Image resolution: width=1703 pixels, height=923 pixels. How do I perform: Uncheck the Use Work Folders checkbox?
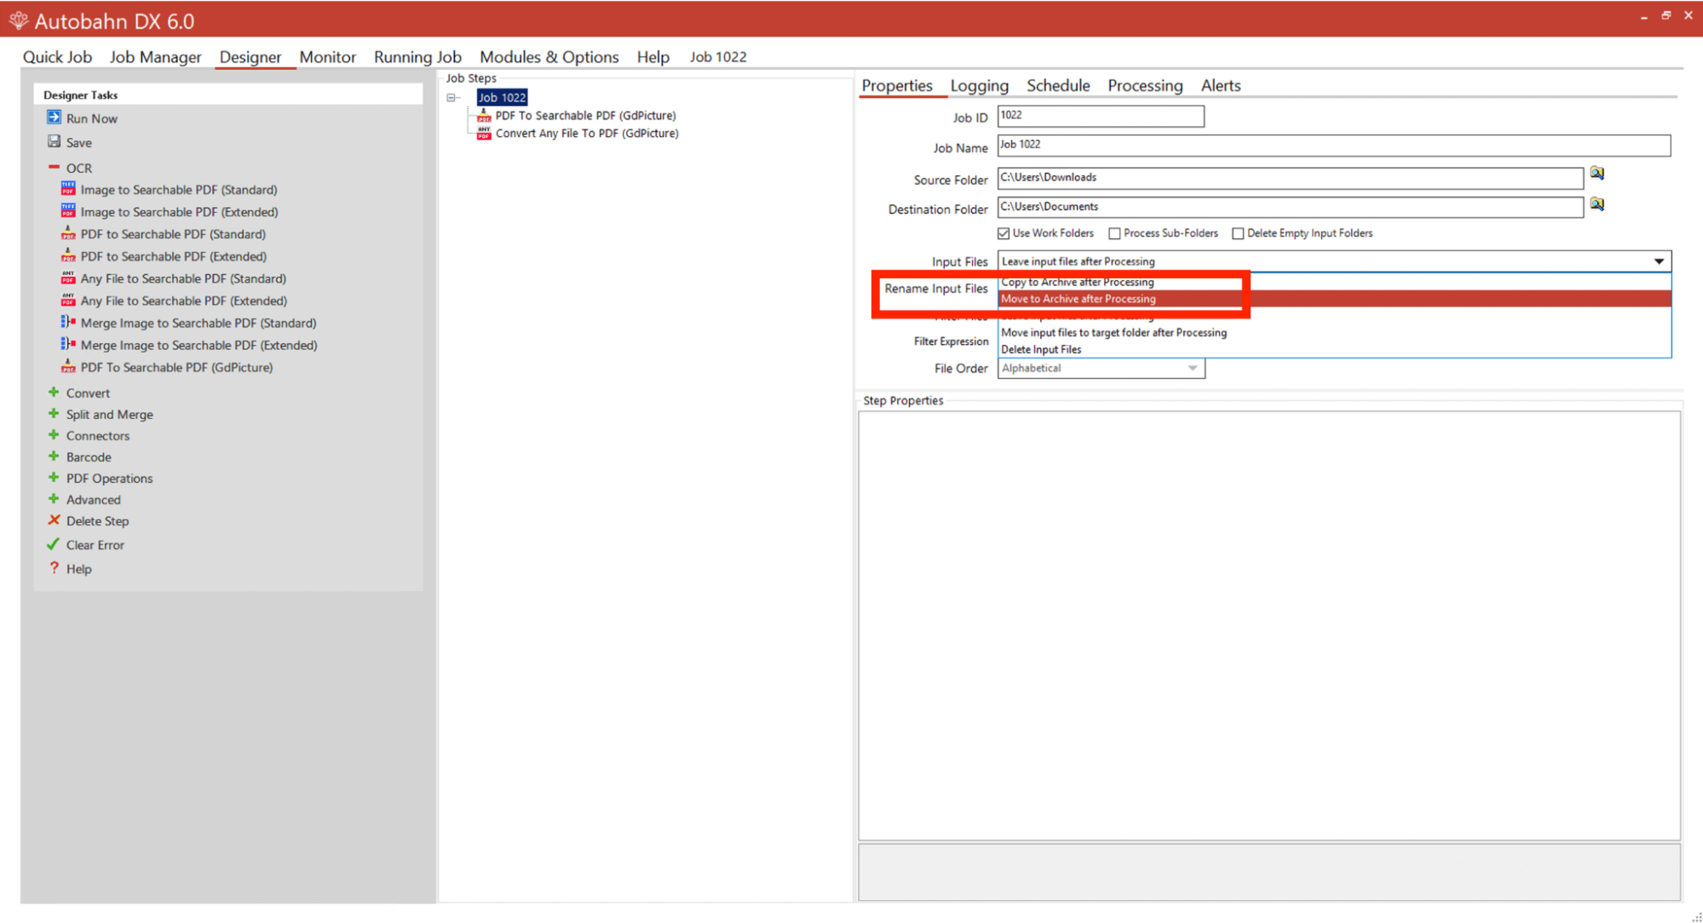pyautogui.click(x=1004, y=233)
